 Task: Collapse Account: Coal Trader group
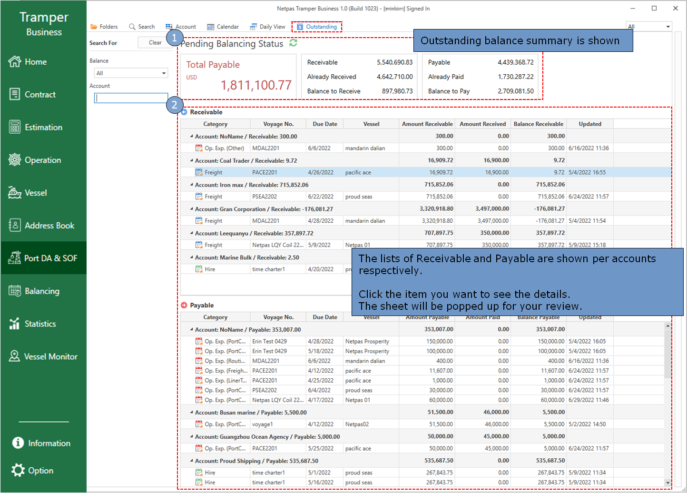pyautogui.click(x=191, y=160)
